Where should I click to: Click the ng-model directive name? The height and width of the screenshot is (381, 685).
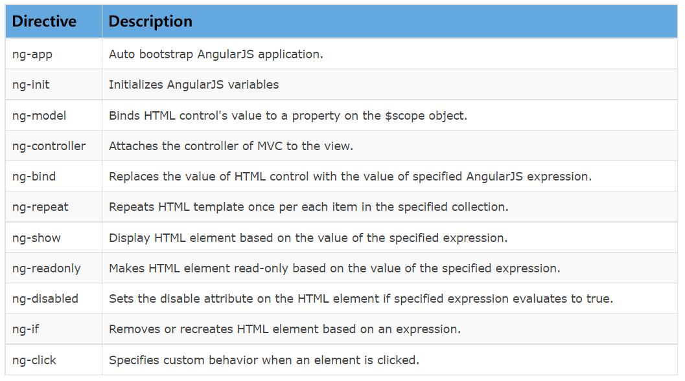click(x=40, y=116)
